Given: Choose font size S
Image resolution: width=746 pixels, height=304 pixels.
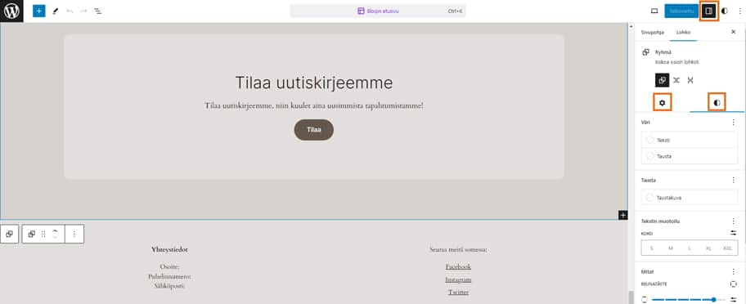Looking at the screenshot, I should (651, 248).
